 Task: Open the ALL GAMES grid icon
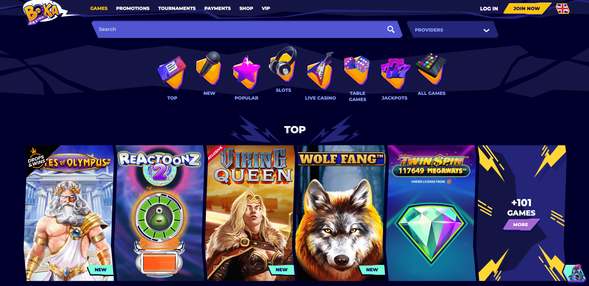coord(431,69)
